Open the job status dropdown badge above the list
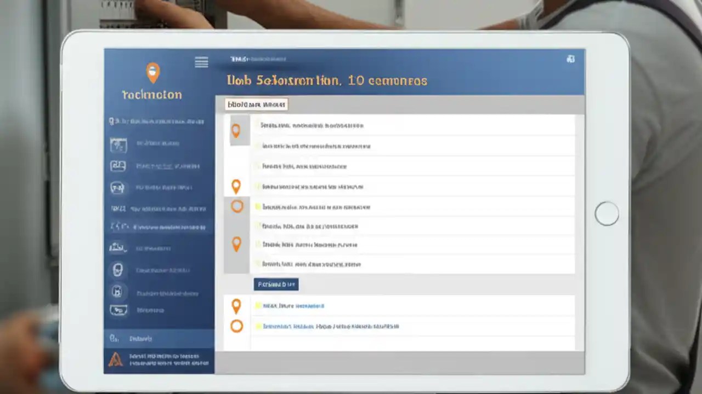 coord(256,104)
